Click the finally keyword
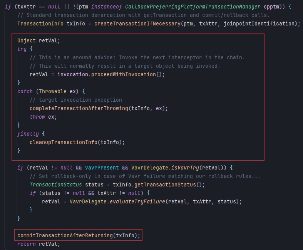The image size is (303, 250). point(28,134)
